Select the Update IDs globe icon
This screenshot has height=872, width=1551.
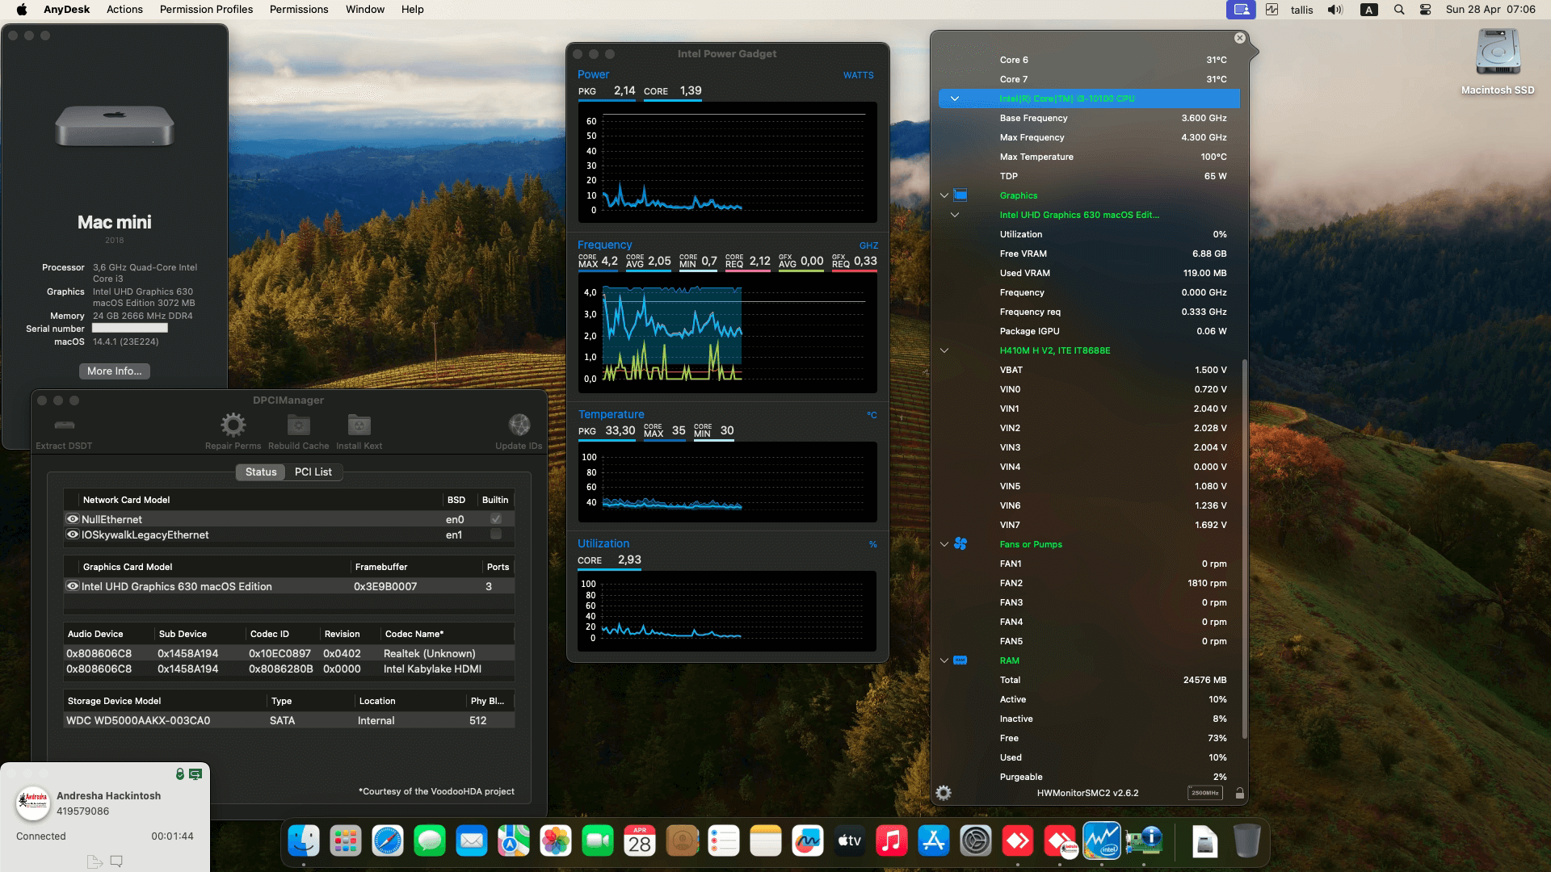(x=519, y=424)
